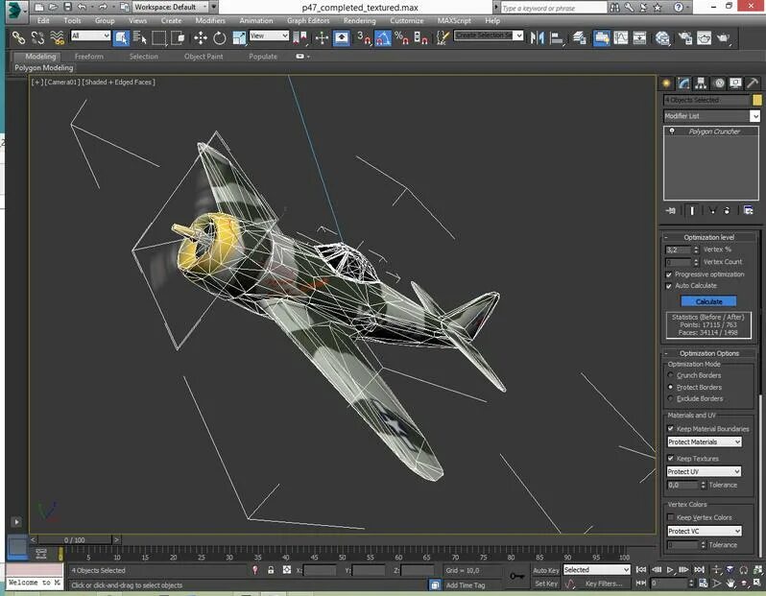Expand the Protect Materials dropdown
The height and width of the screenshot is (596, 766).
pyautogui.click(x=705, y=442)
